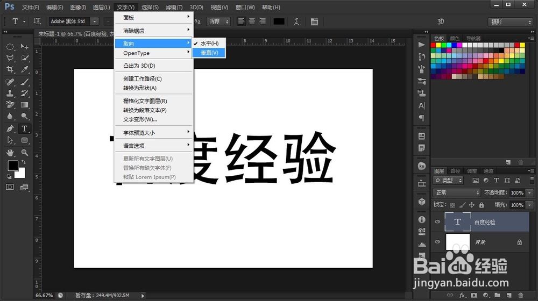The width and height of the screenshot is (538, 301).
Task: Open the 摄影 workspace dropdown
Action: (510, 22)
